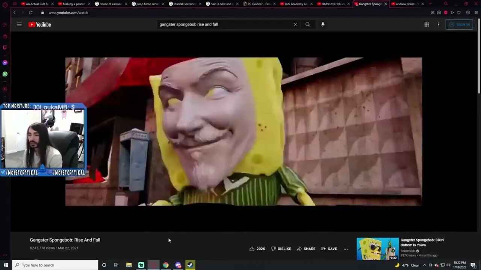Open the Twitch icon in the browser sidebar

5,48
